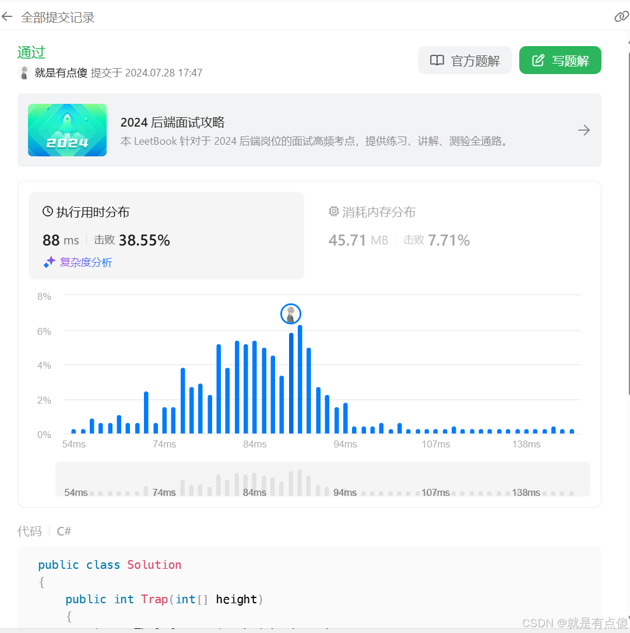Click the 54ms label in the range slider
Viewport: 630px width, 633px height.
click(x=76, y=492)
